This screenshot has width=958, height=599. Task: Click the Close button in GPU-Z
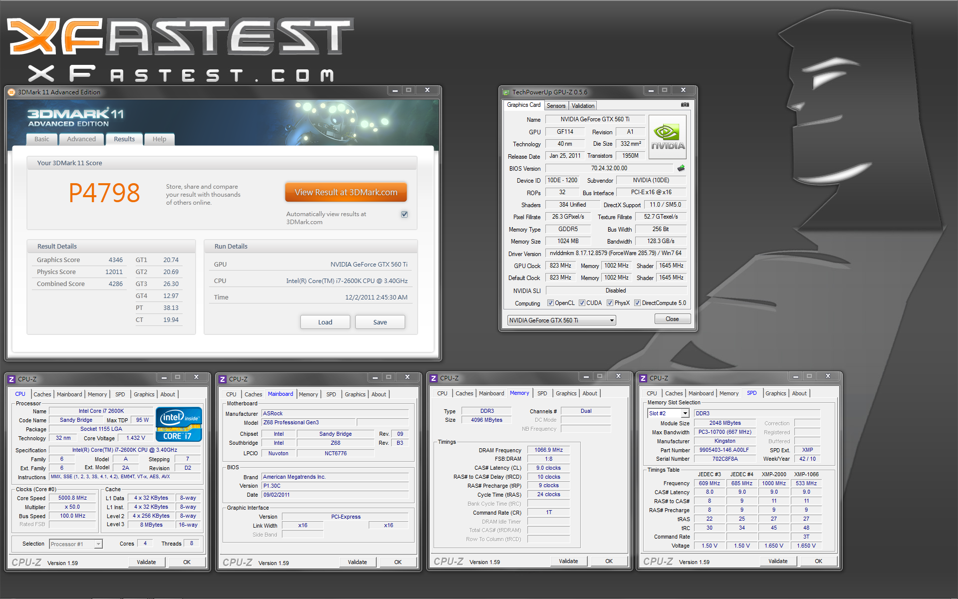click(x=672, y=319)
